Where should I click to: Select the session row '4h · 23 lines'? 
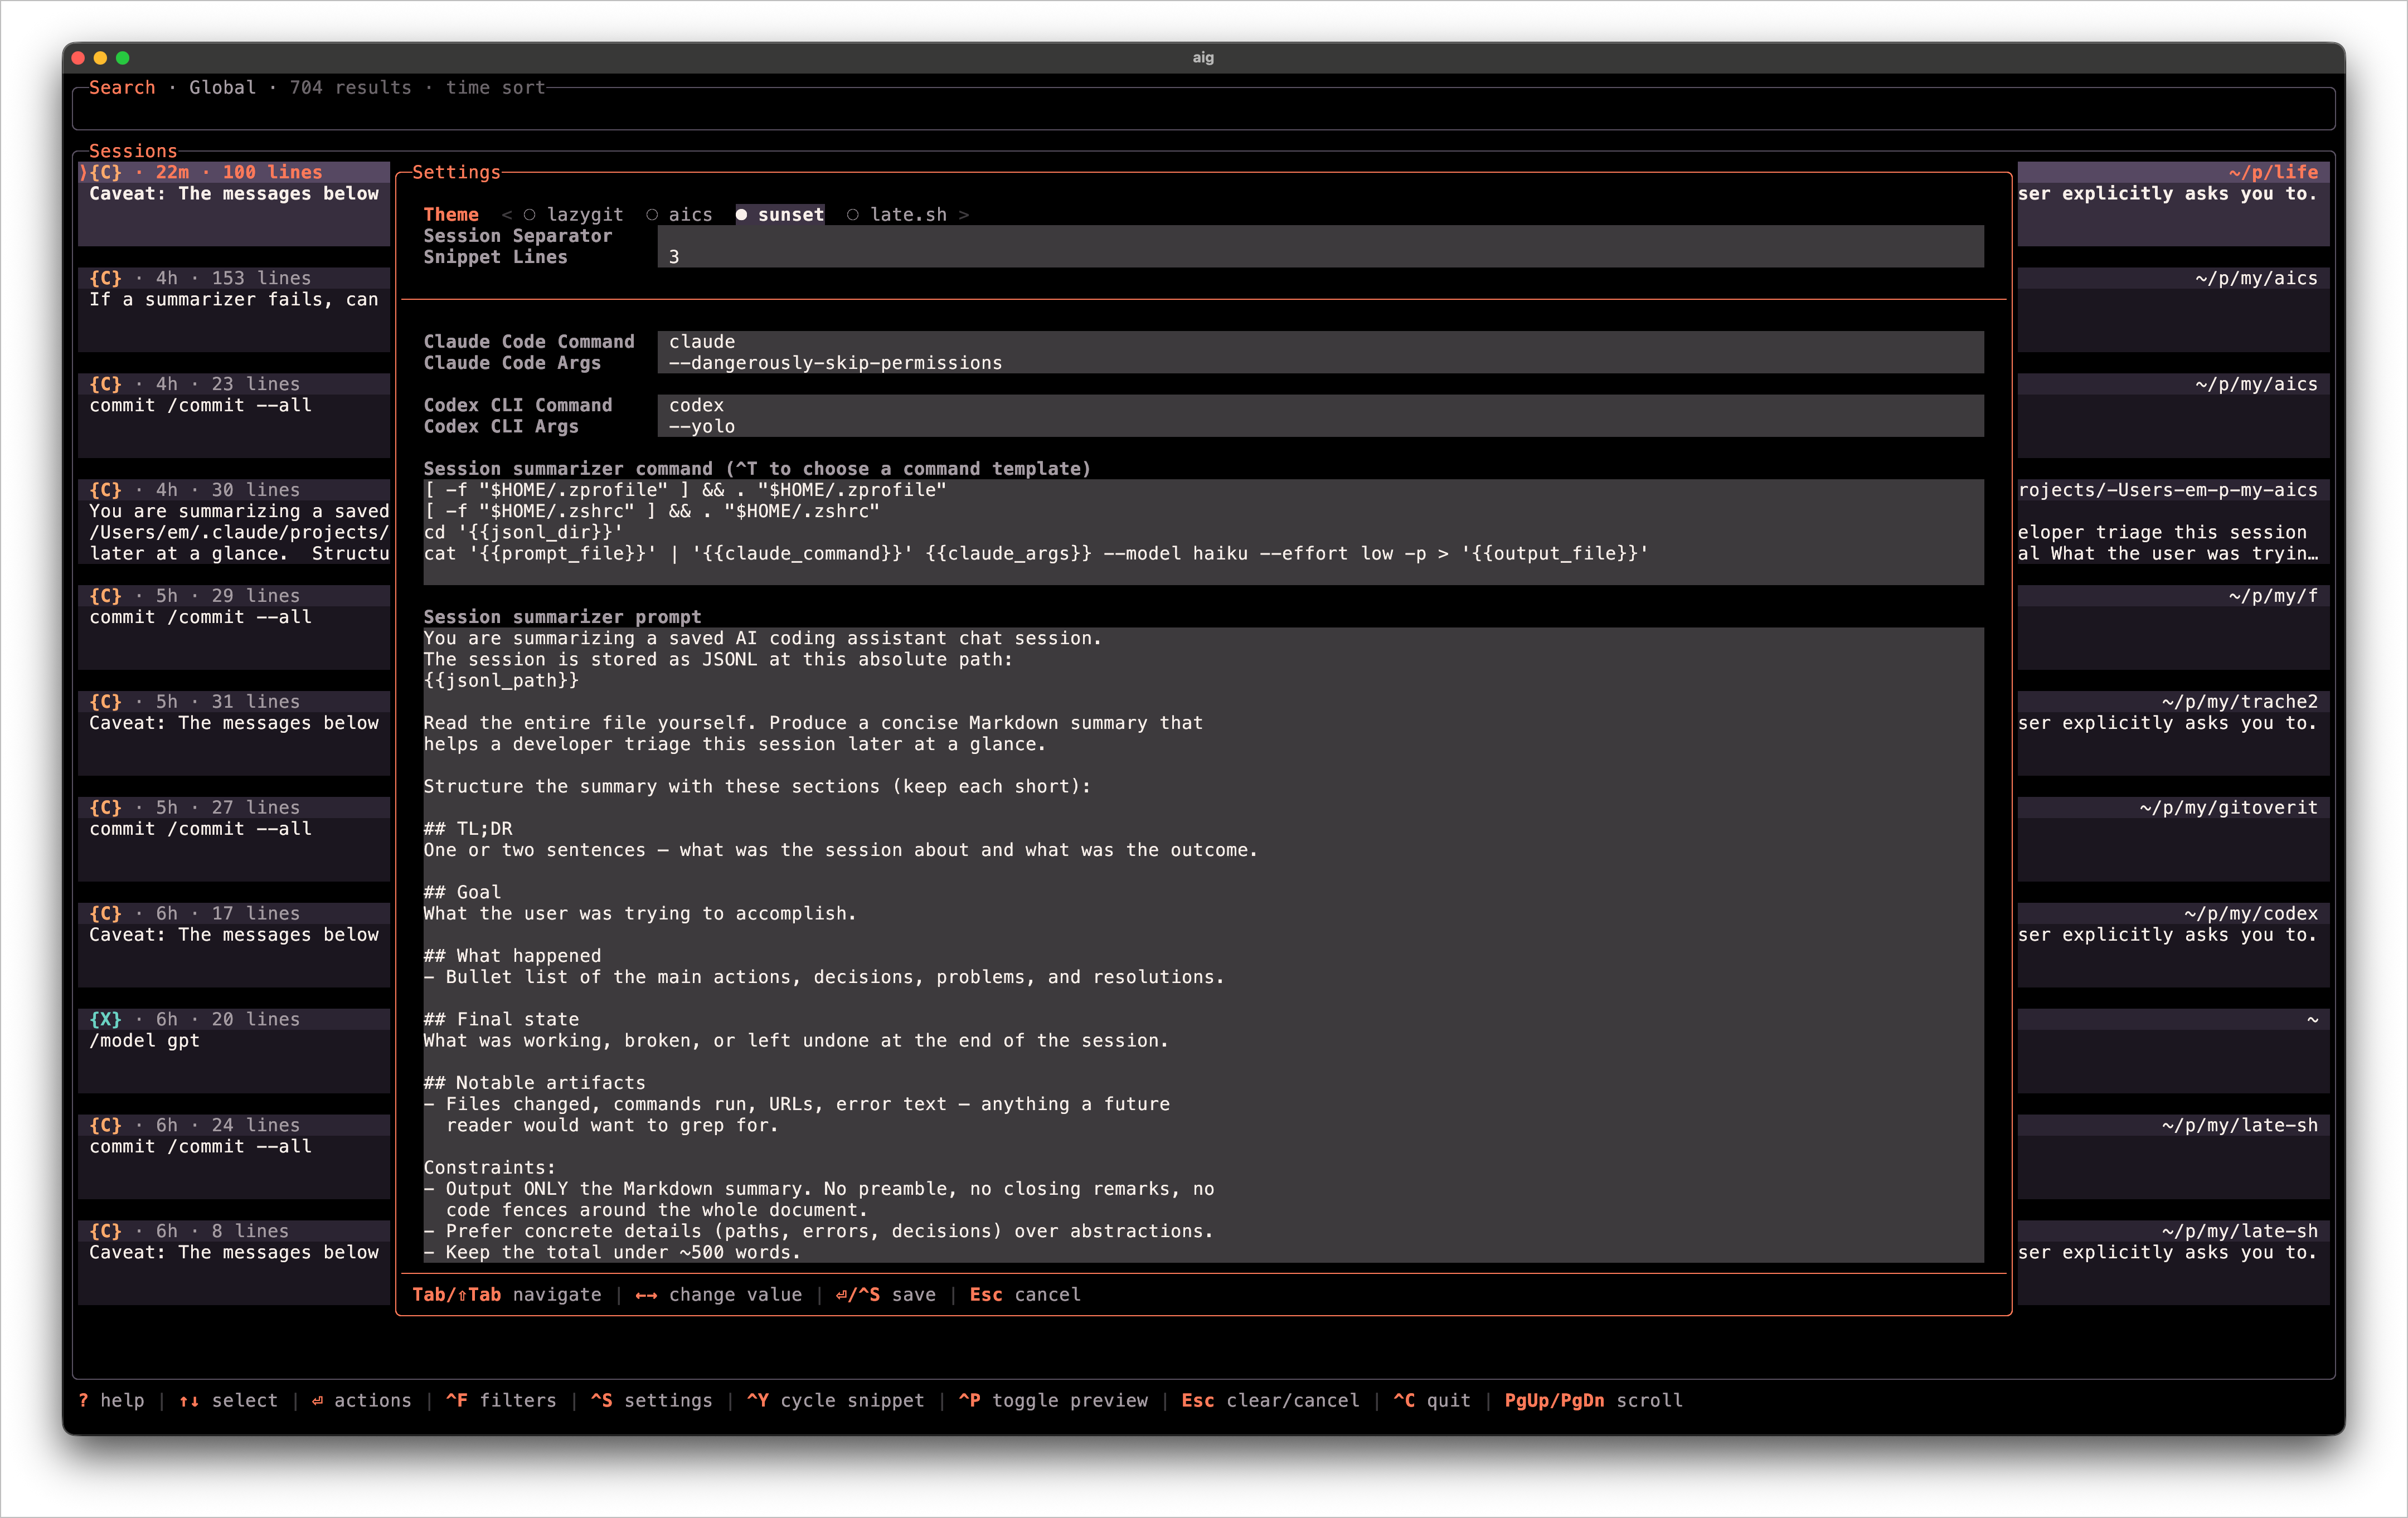[234, 416]
